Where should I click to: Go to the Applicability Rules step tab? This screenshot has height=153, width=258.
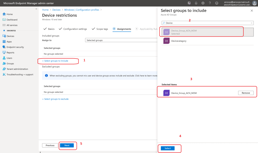(146, 29)
